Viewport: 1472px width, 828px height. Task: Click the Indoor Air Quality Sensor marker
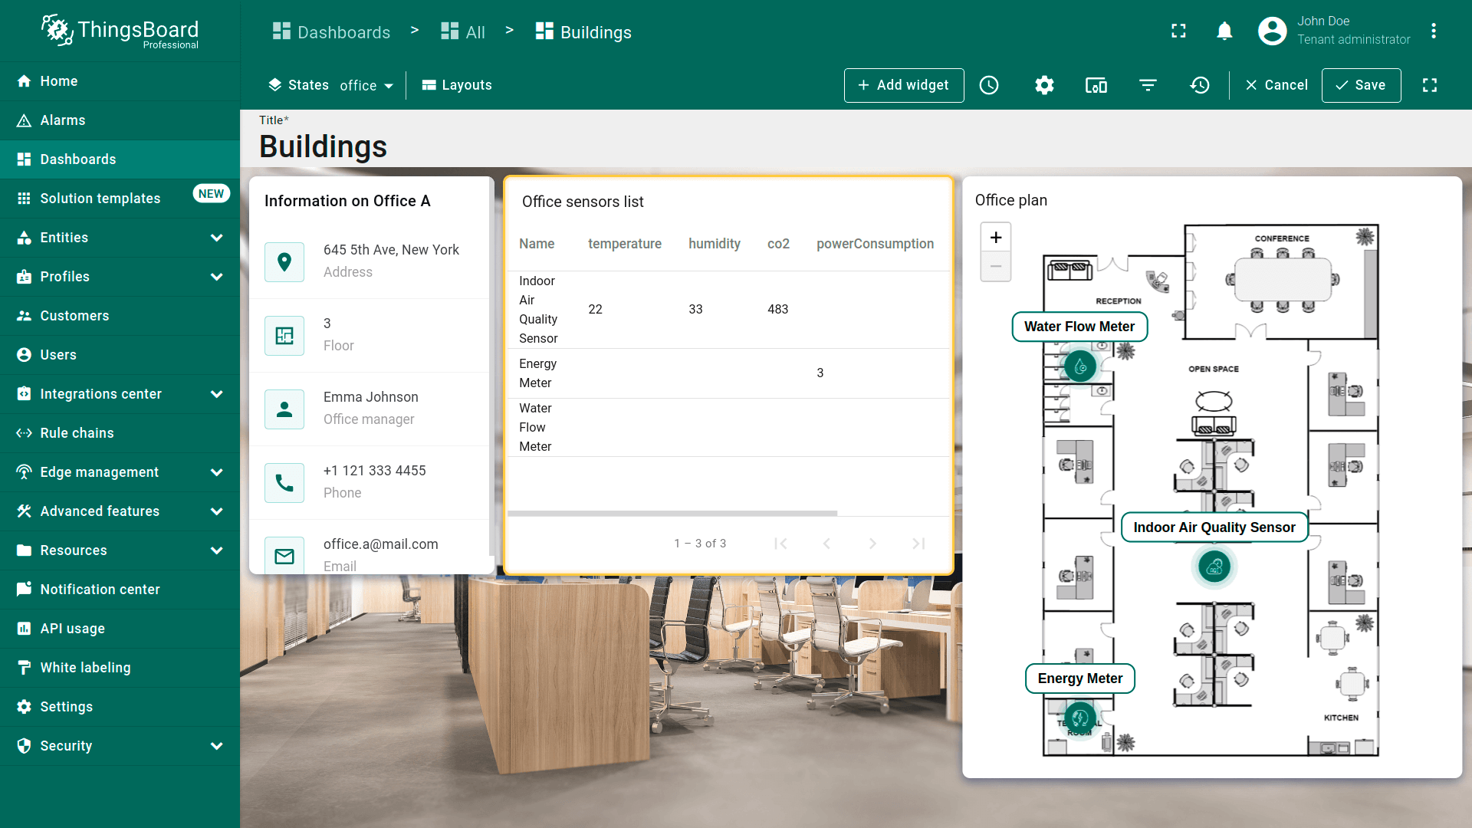click(1214, 567)
